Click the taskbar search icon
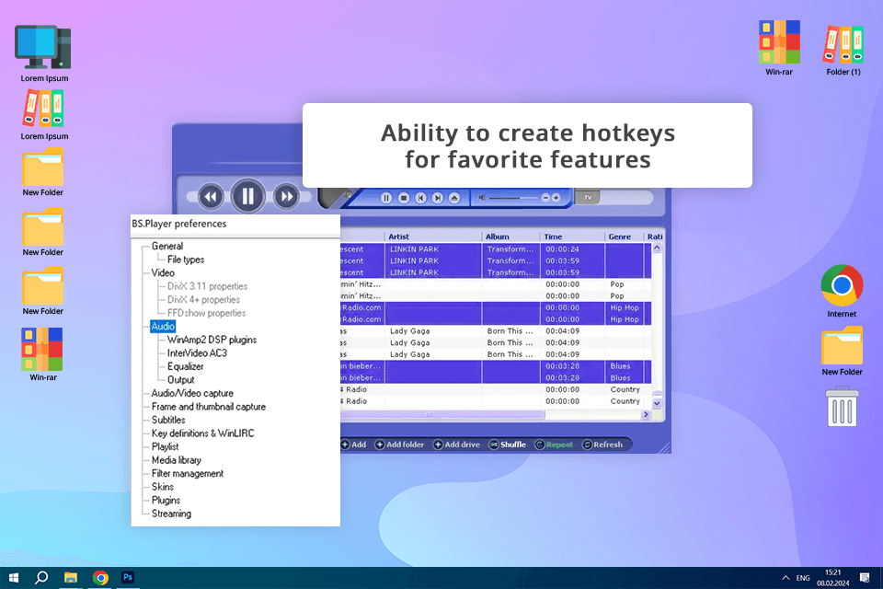883x589 pixels. click(41, 578)
